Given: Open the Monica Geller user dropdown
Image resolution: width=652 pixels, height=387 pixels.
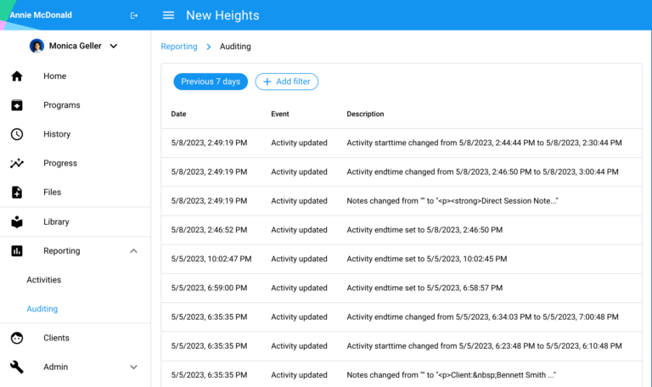Looking at the screenshot, I should tap(114, 47).
